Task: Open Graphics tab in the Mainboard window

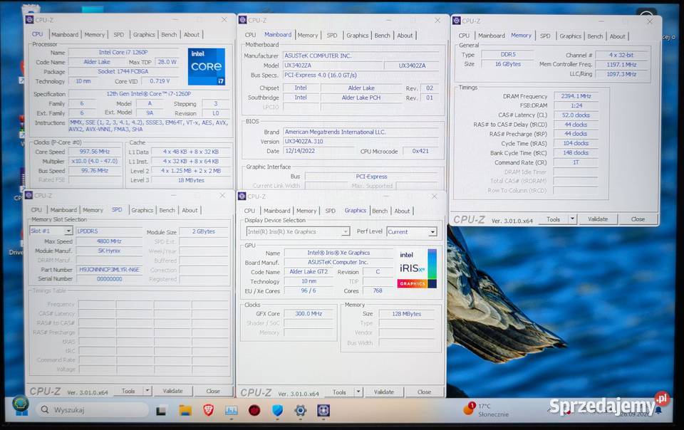Action: coord(357,36)
